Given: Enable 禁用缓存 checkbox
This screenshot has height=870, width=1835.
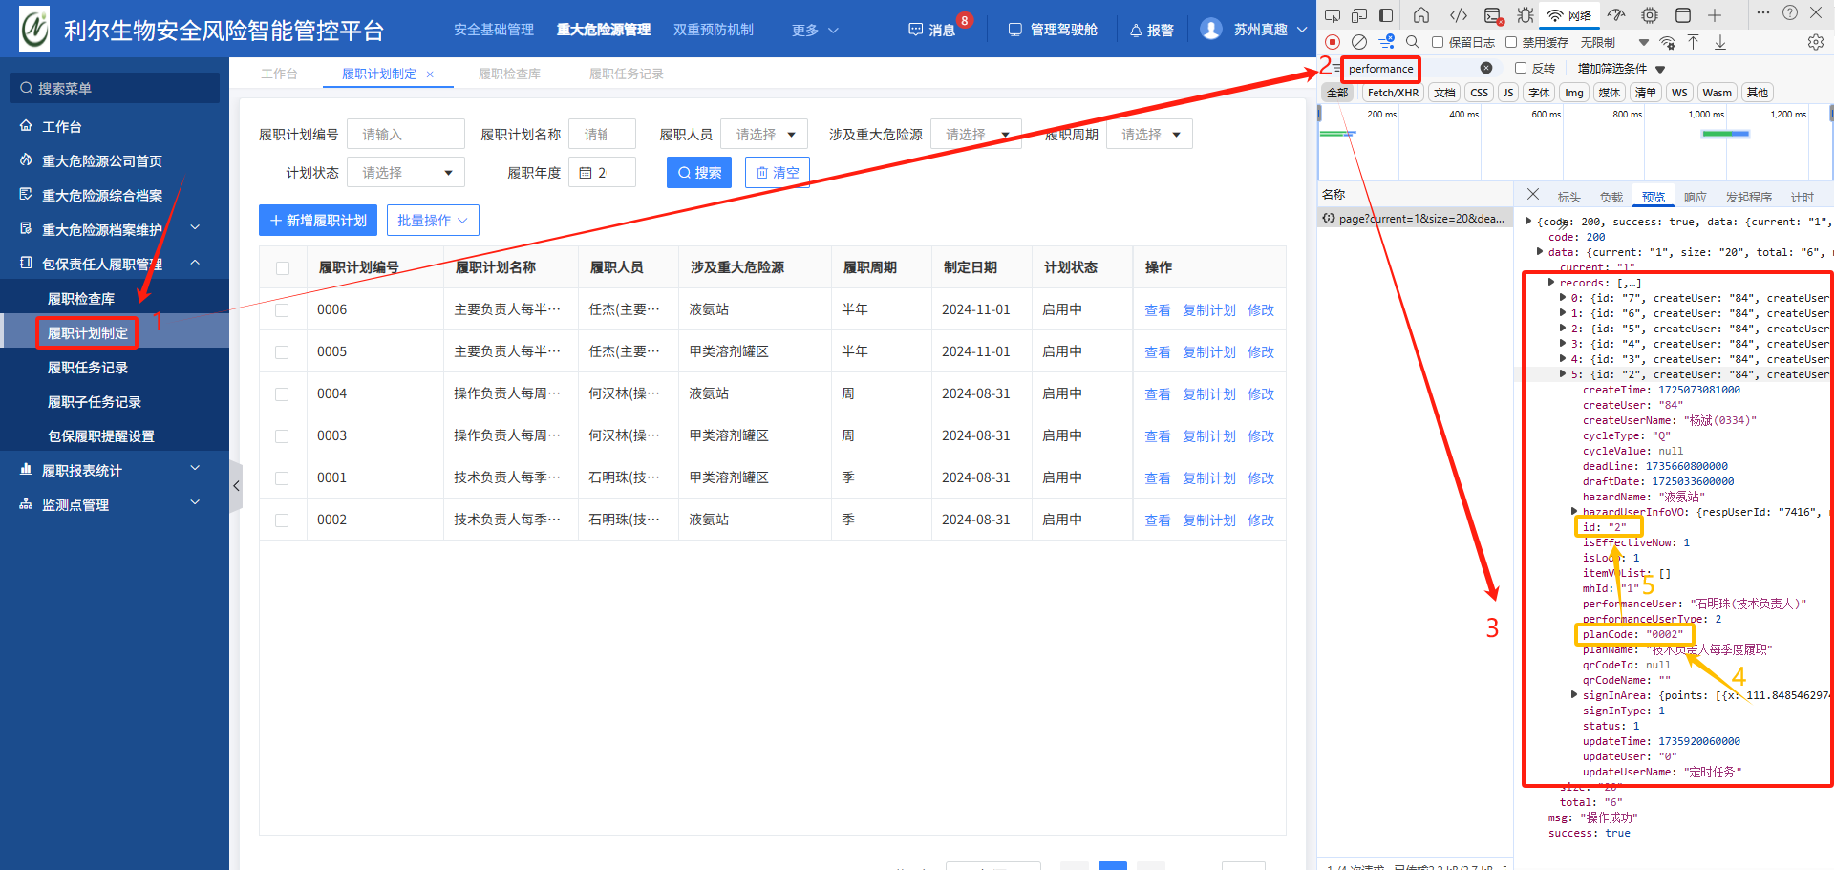Looking at the screenshot, I should tap(1511, 42).
